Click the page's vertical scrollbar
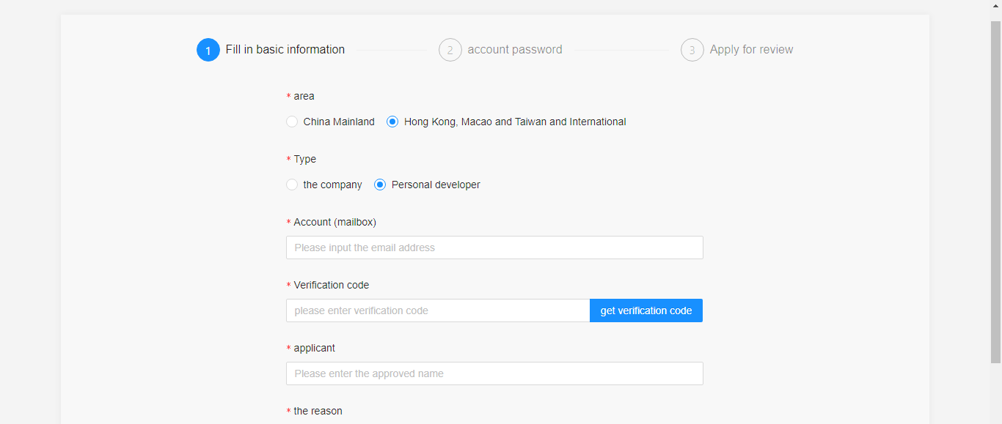The height and width of the screenshot is (424, 1002). tap(995, 190)
